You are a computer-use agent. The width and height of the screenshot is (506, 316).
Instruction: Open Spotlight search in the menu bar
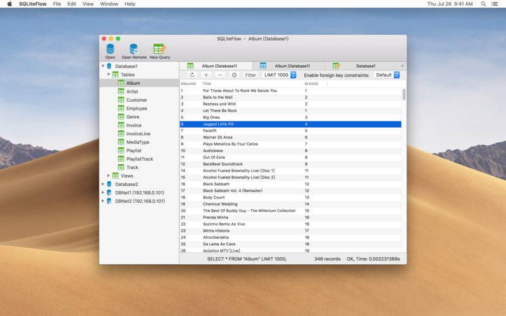483,4
